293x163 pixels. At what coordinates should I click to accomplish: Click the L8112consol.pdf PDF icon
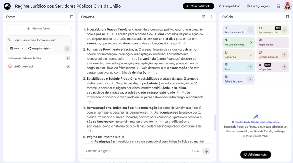tap(10, 66)
